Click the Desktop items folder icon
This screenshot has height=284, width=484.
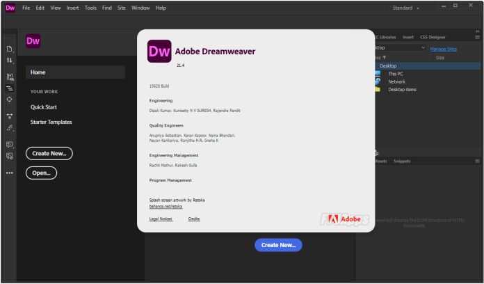[378, 89]
